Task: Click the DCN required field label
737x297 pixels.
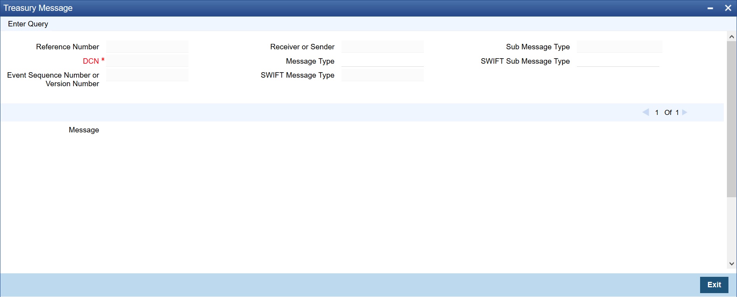Action: click(x=91, y=61)
